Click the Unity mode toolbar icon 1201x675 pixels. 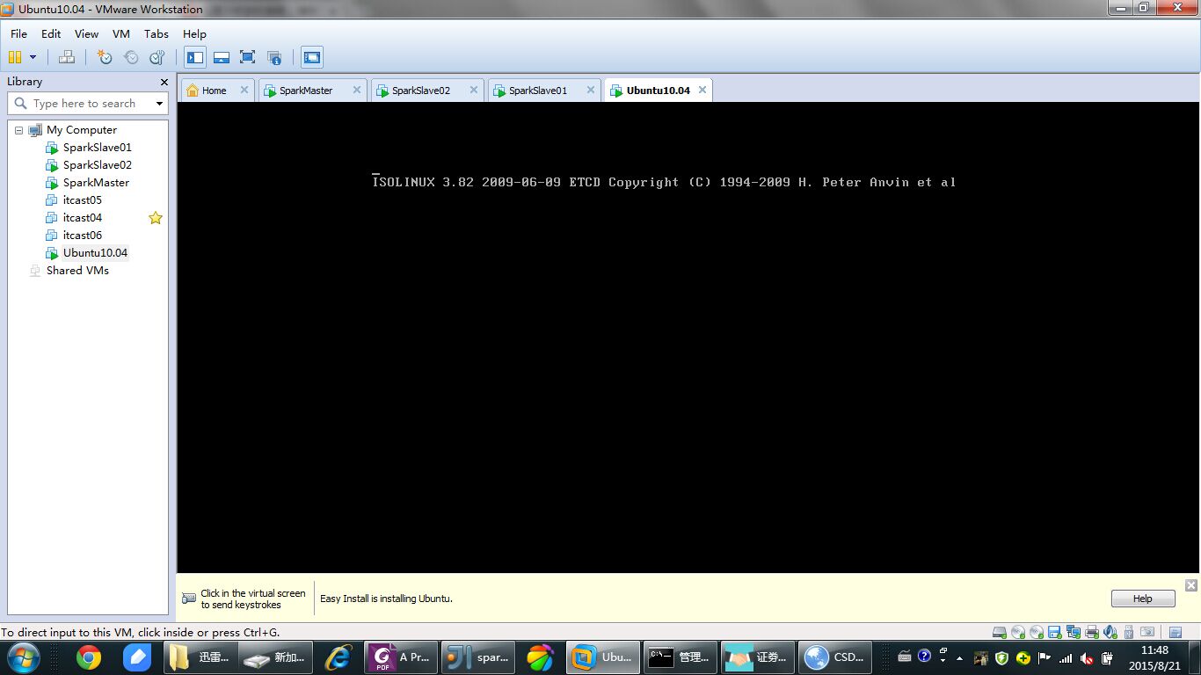pyautogui.click(x=274, y=57)
